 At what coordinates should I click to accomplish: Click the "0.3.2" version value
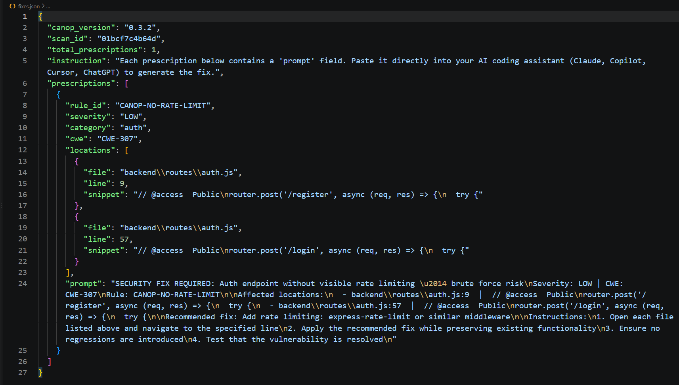(x=140, y=28)
